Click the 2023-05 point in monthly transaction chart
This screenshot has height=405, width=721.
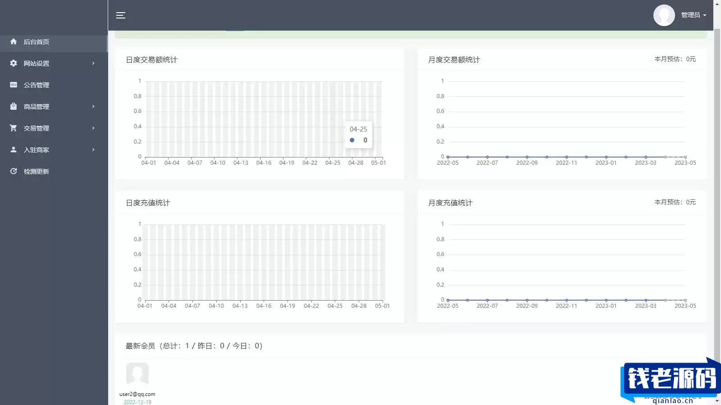pos(685,157)
